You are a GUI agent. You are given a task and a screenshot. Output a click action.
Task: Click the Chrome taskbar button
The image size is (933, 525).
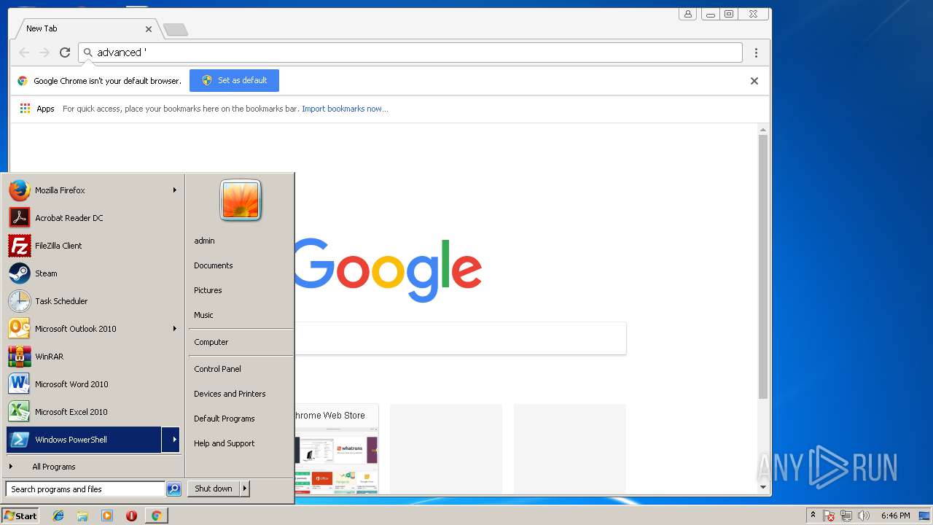[x=156, y=516]
